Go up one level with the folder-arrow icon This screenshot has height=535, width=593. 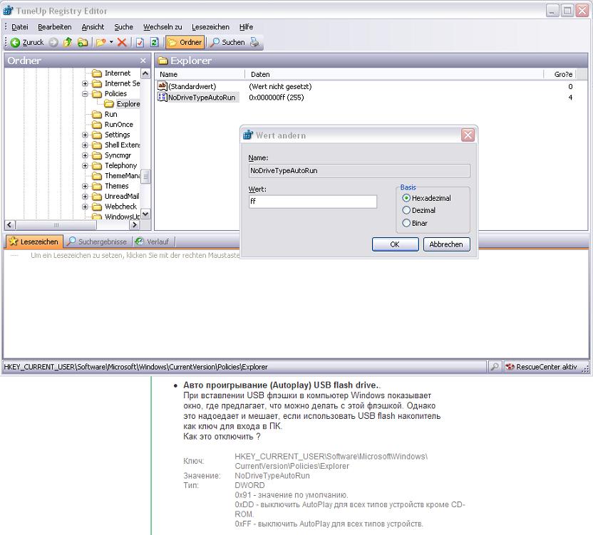tap(68, 42)
